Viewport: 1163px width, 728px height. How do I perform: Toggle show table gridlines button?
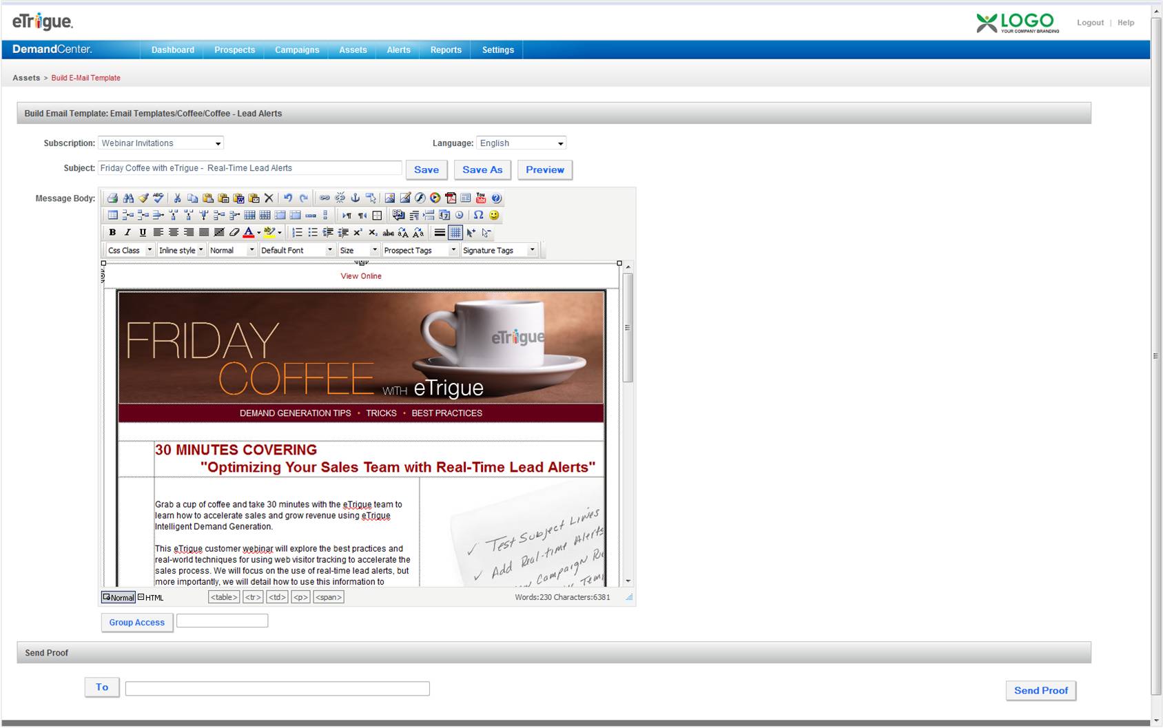pos(455,233)
